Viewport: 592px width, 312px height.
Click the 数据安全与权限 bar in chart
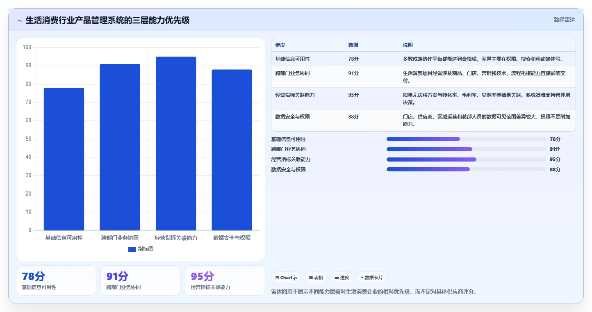click(232, 150)
